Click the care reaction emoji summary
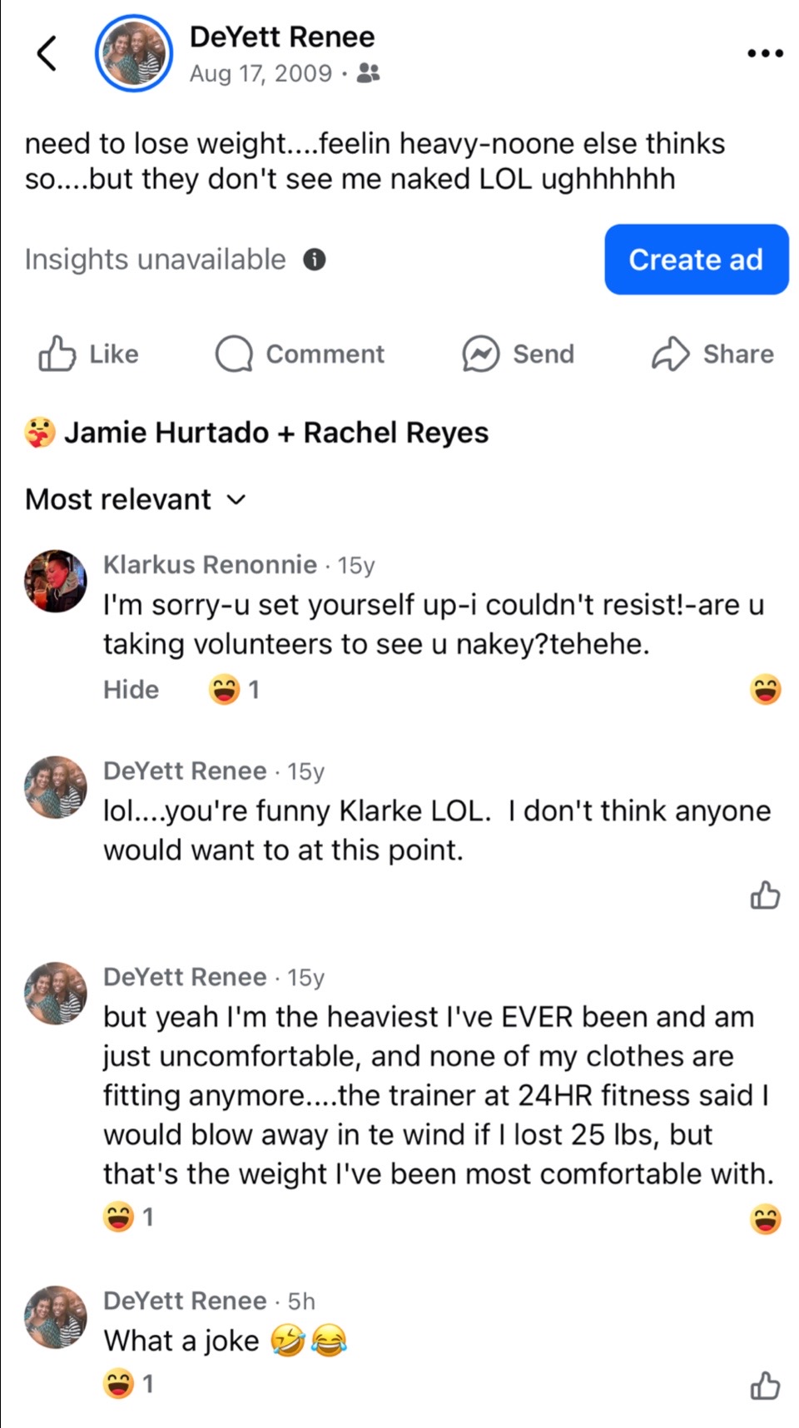The height and width of the screenshot is (1428, 799). (x=40, y=433)
